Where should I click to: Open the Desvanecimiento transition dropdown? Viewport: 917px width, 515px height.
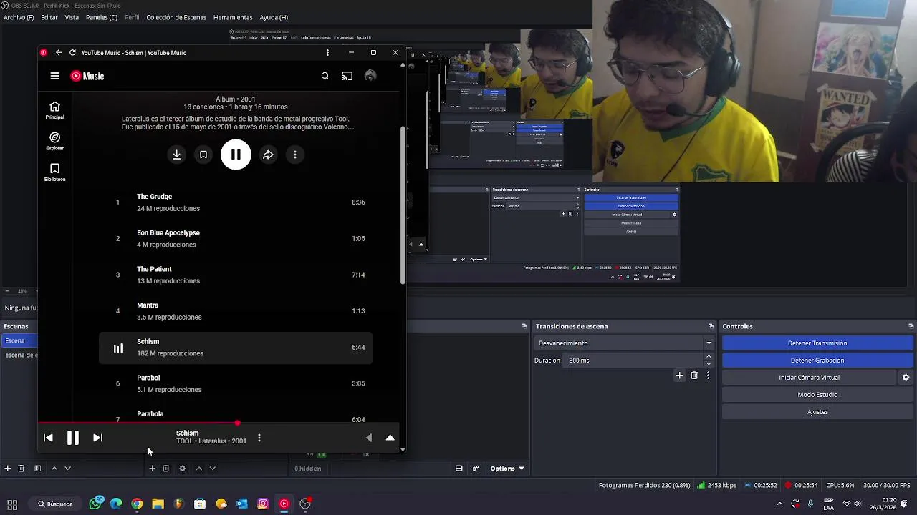click(x=624, y=343)
